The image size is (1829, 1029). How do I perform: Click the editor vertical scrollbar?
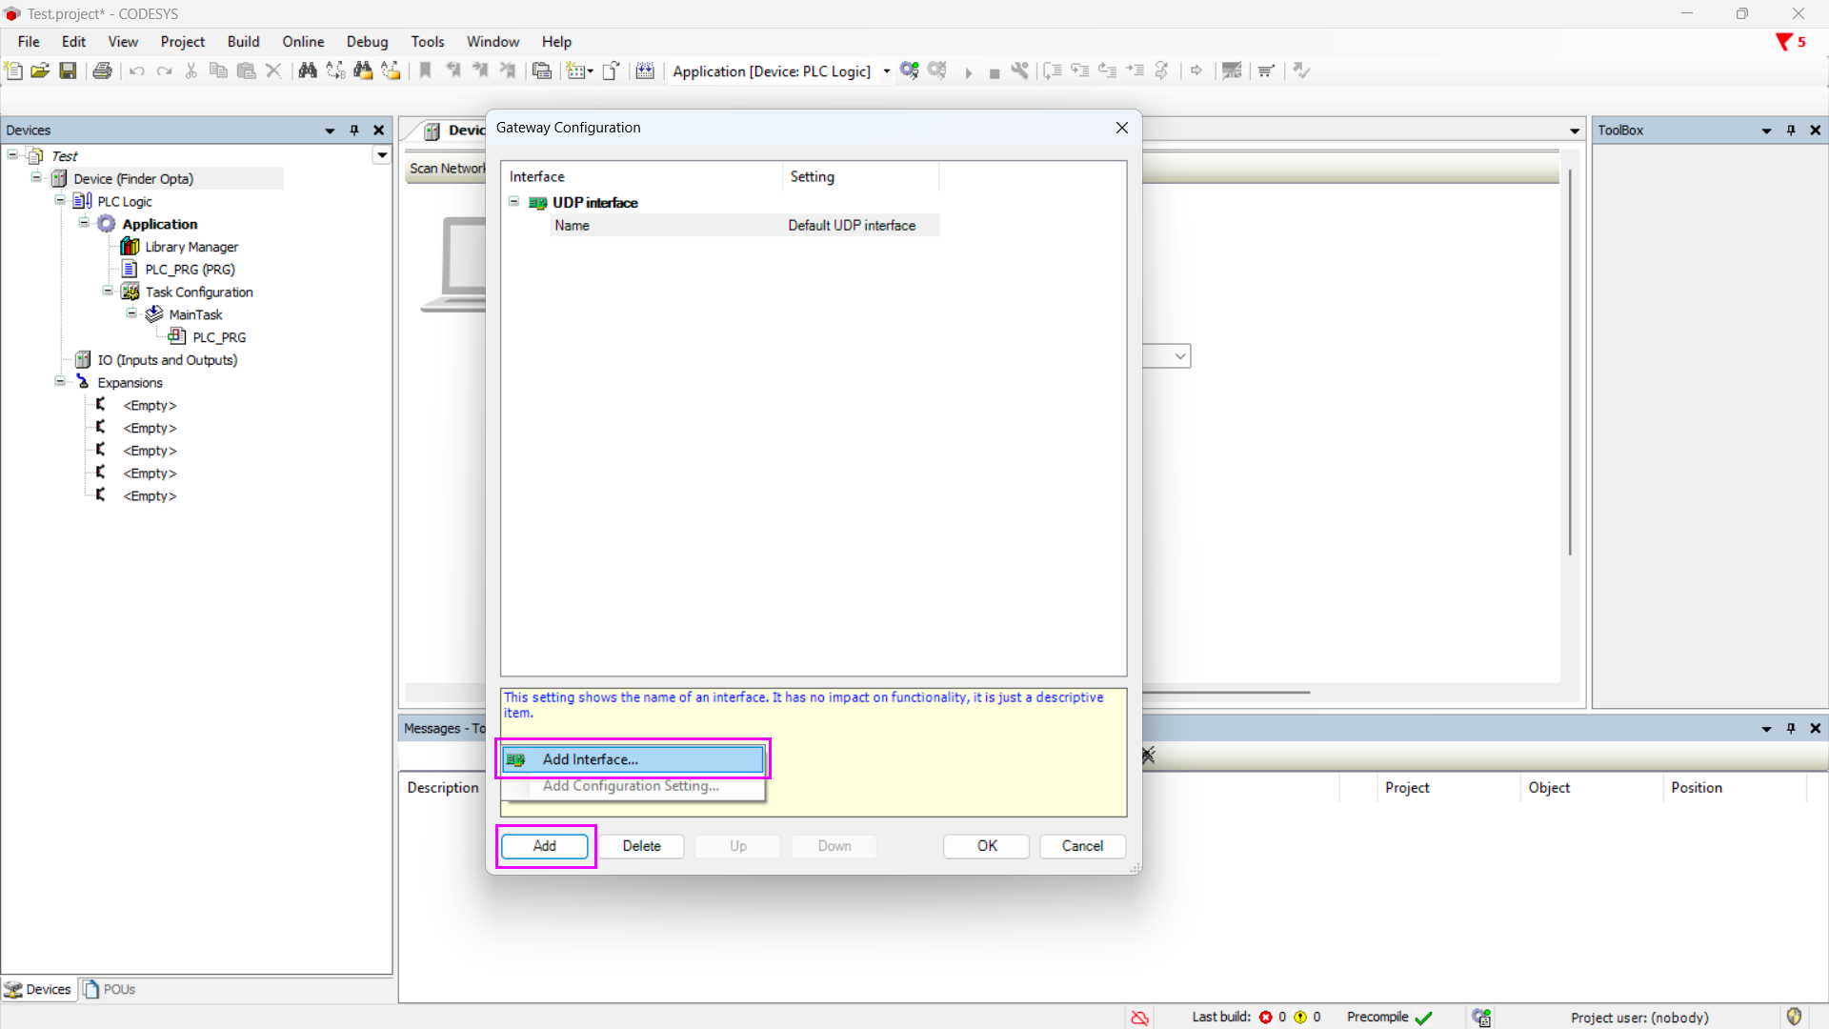(x=1569, y=362)
